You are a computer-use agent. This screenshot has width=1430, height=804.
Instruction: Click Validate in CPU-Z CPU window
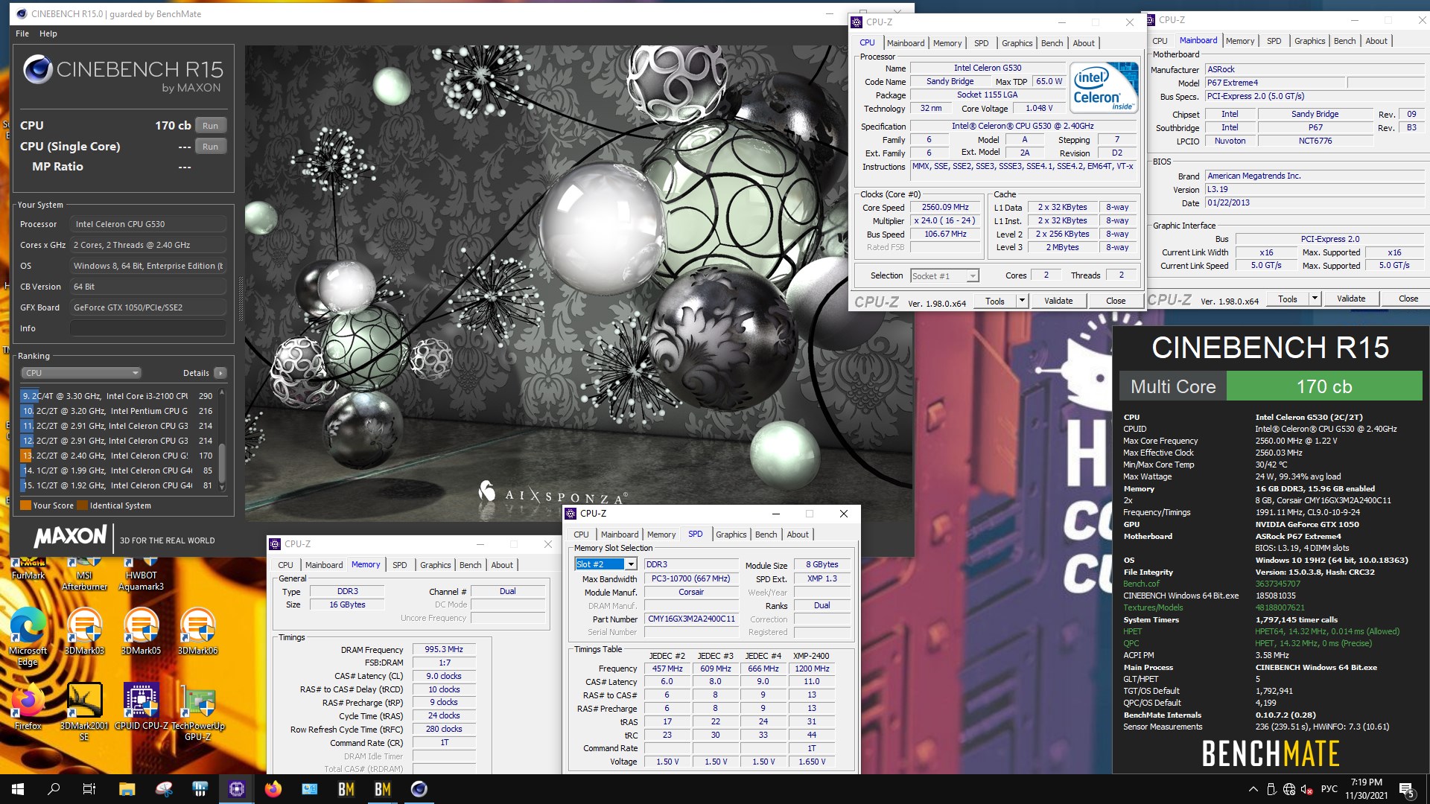pyautogui.click(x=1058, y=301)
